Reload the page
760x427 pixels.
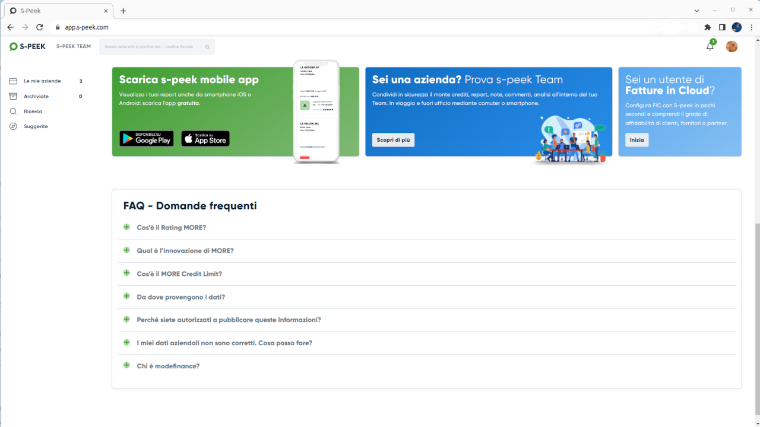40,27
